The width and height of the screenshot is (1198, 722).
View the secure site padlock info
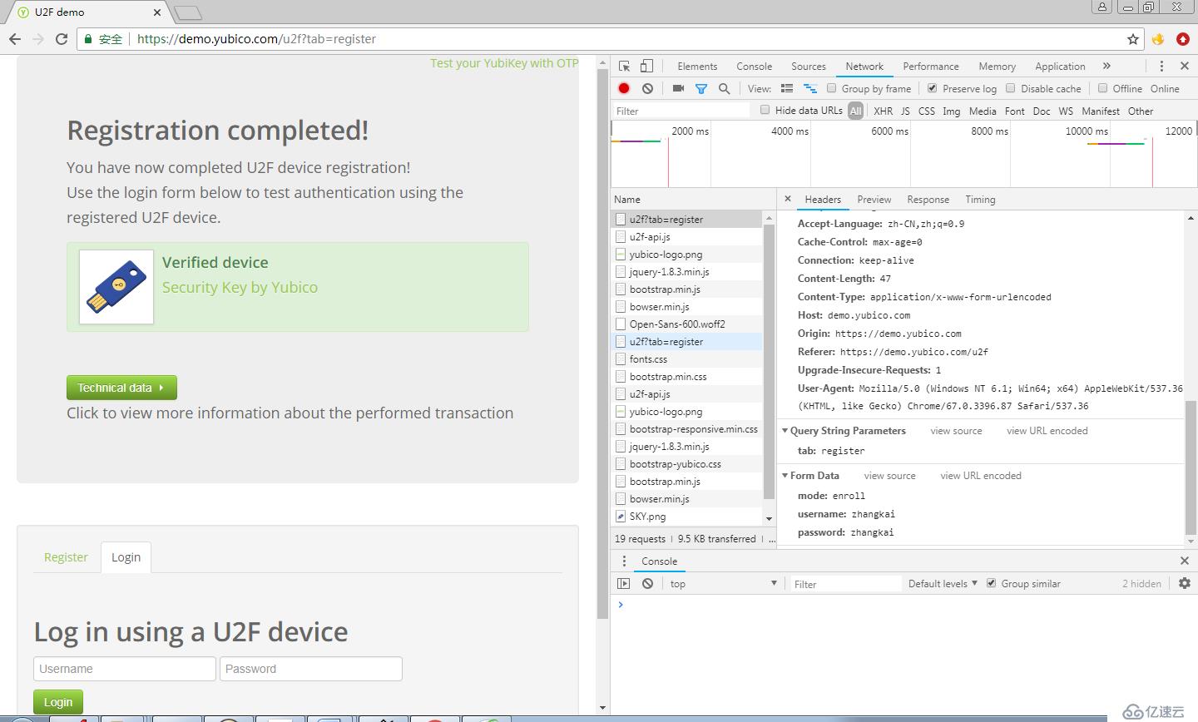coord(89,39)
